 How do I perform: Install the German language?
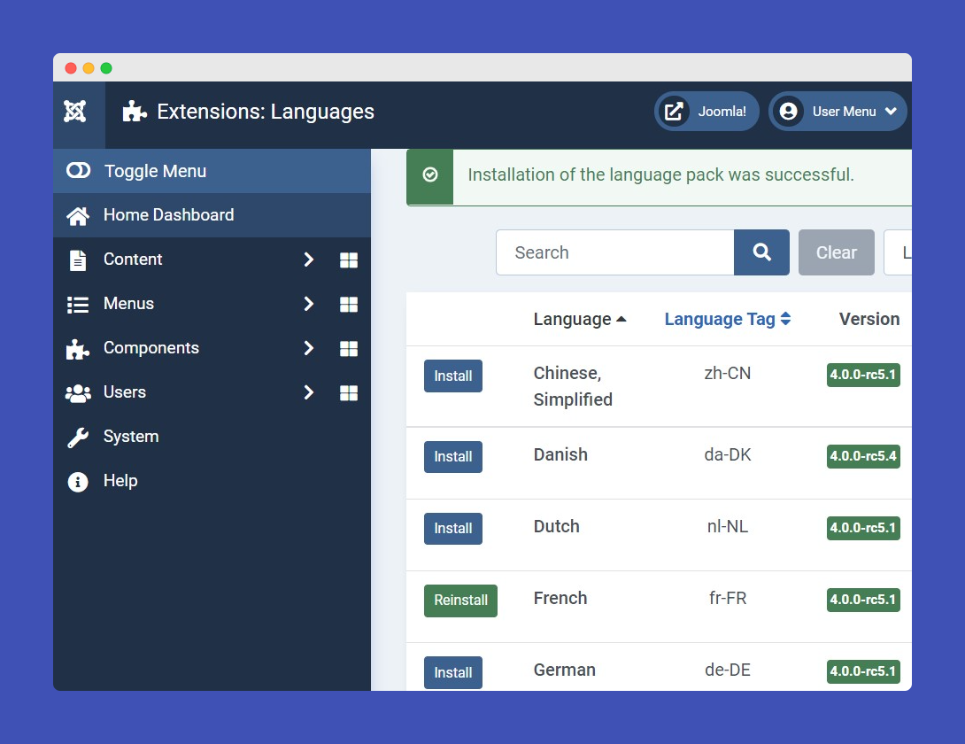pyautogui.click(x=453, y=672)
